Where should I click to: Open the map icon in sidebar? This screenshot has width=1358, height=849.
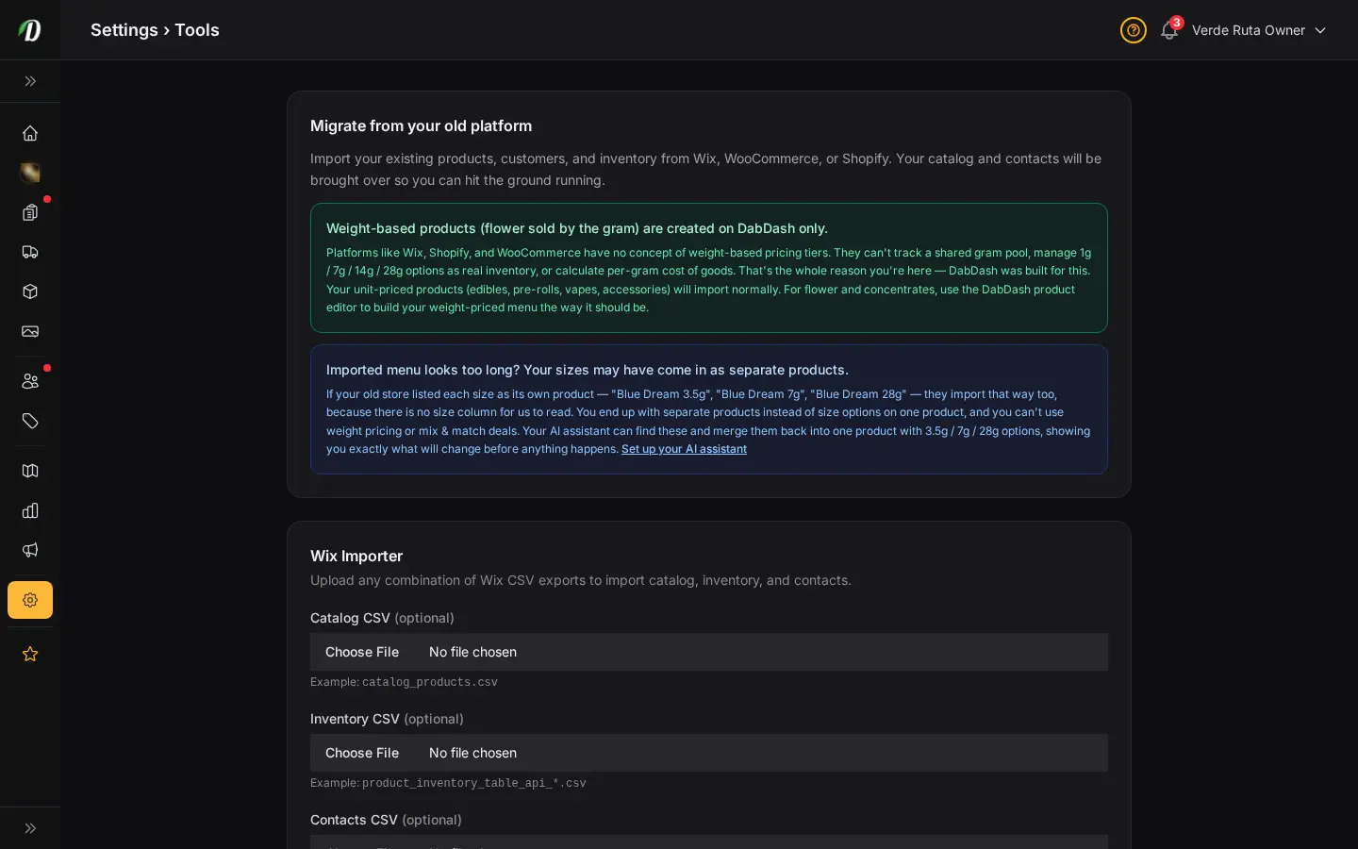[30, 471]
